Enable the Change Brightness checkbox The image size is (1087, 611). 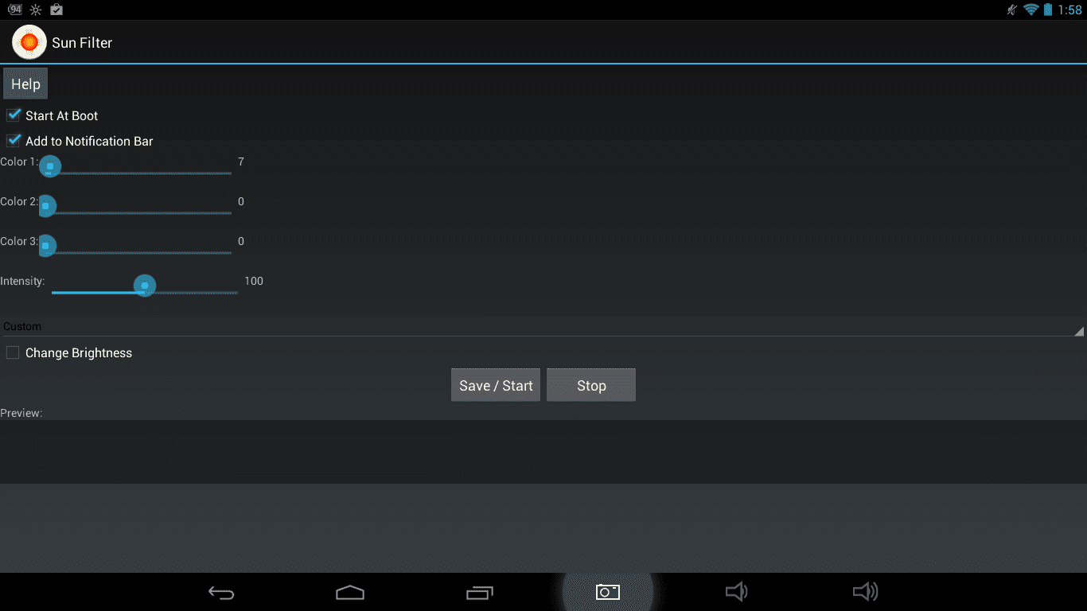pyautogui.click(x=13, y=352)
